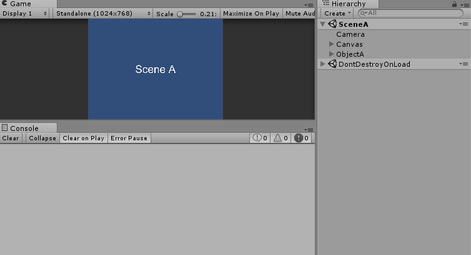
Task: Expand the DontDestroyOnLoad scene
Action: pos(322,64)
